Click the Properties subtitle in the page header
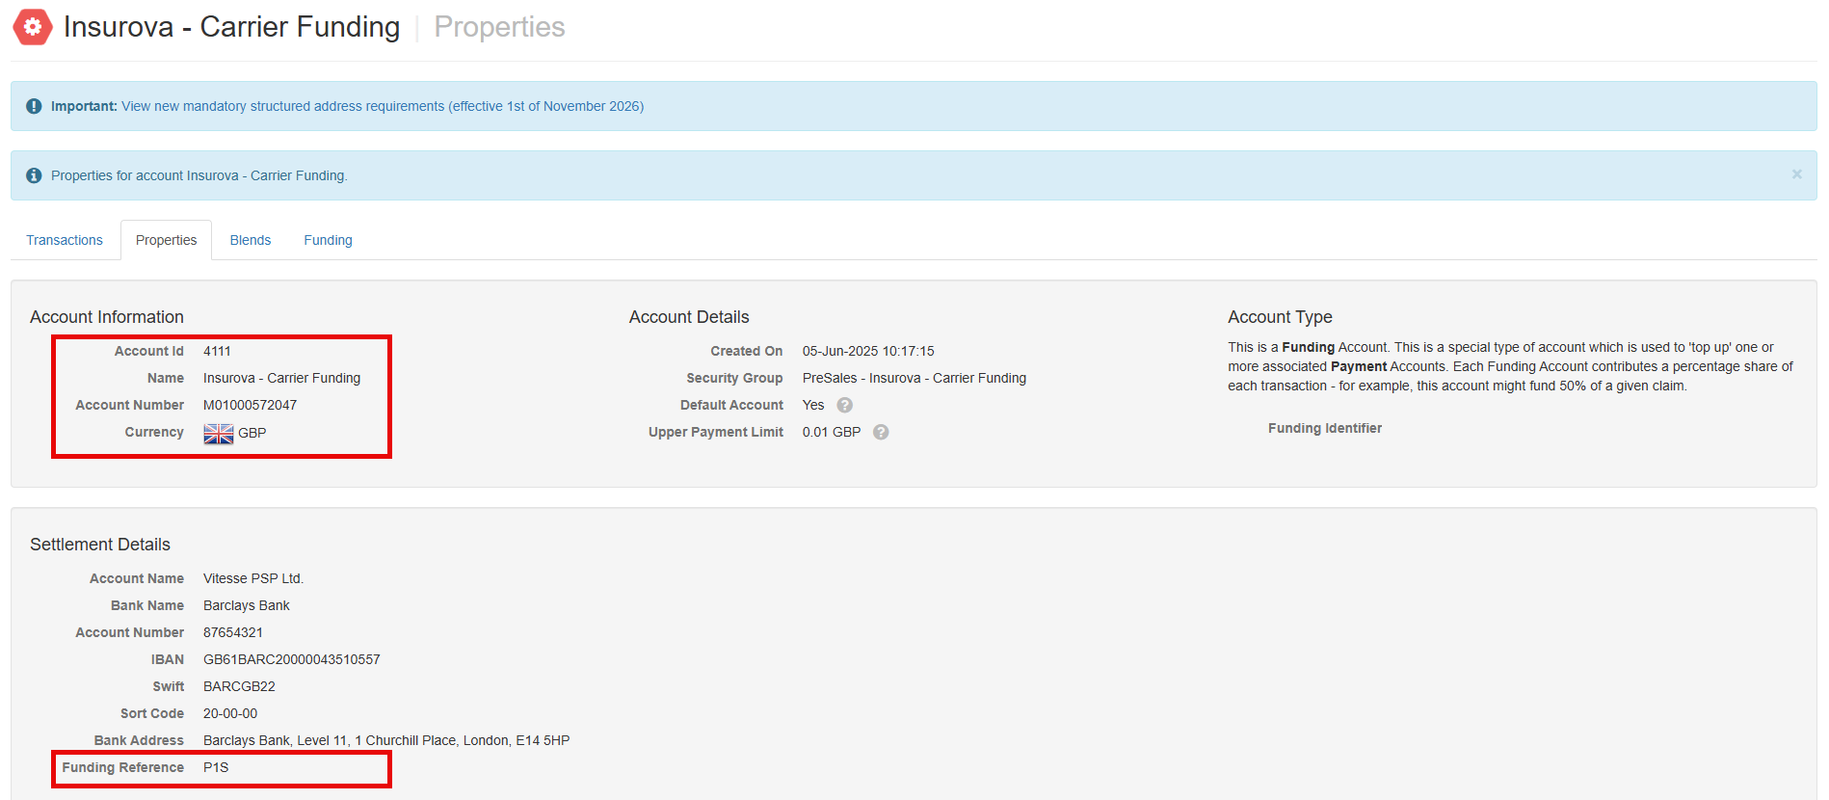Screen dimensions: 1829x800 [x=499, y=27]
